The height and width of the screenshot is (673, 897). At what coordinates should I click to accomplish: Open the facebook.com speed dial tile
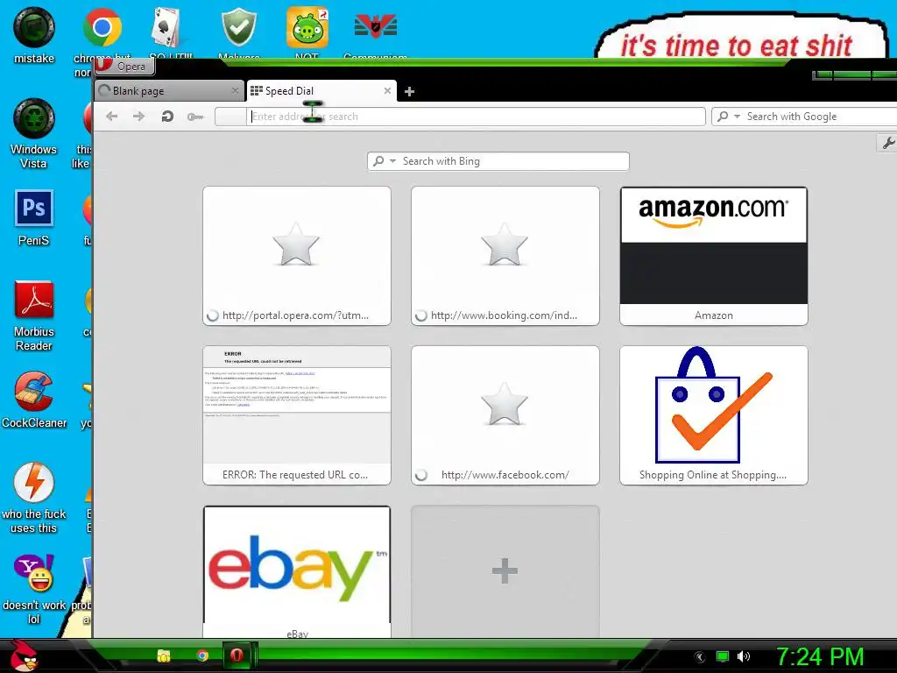pos(505,415)
